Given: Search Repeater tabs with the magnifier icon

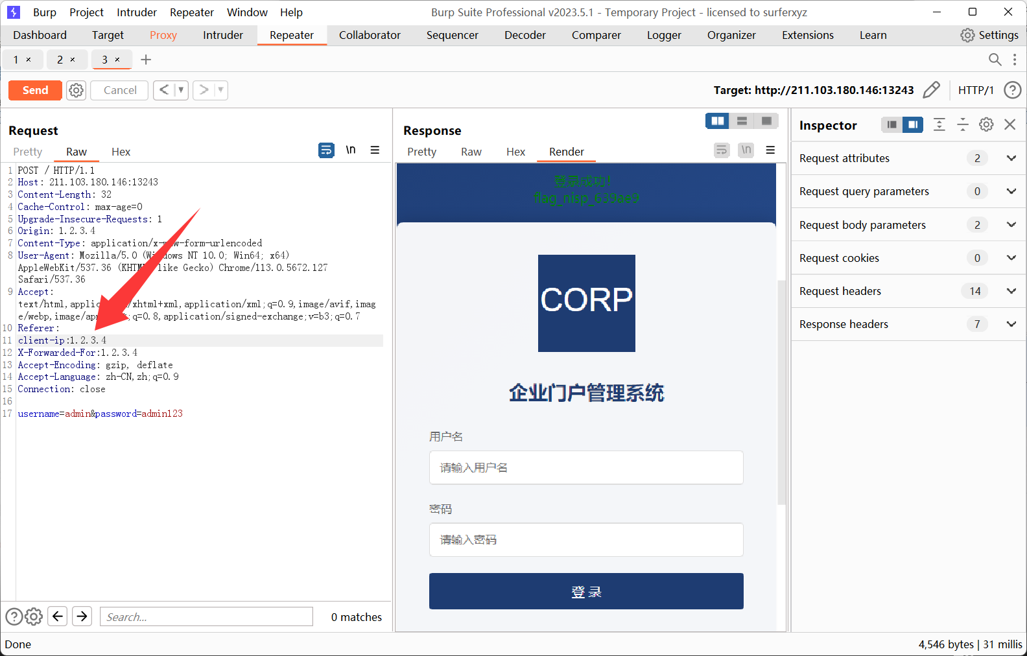Looking at the screenshot, I should click(x=995, y=60).
